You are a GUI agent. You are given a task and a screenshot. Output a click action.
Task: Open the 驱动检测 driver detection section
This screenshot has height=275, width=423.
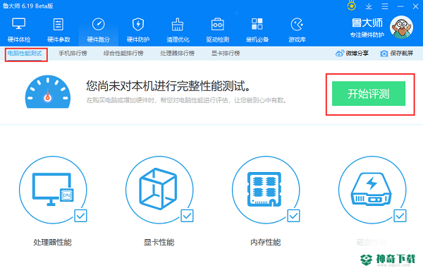(x=217, y=30)
